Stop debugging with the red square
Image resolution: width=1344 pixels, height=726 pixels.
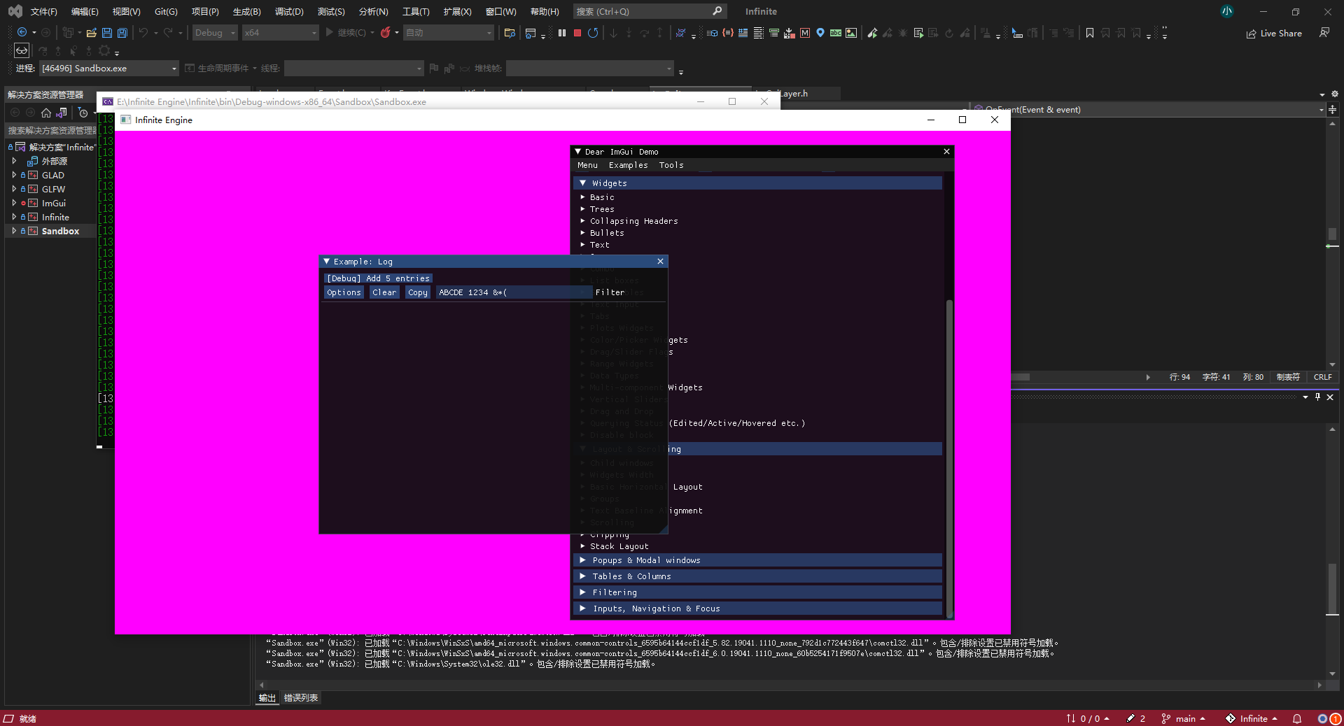[577, 33]
